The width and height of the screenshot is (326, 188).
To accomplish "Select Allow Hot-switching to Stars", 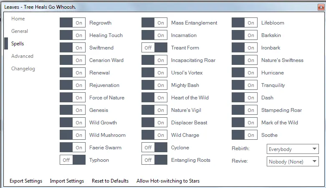I will tap(168, 181).
